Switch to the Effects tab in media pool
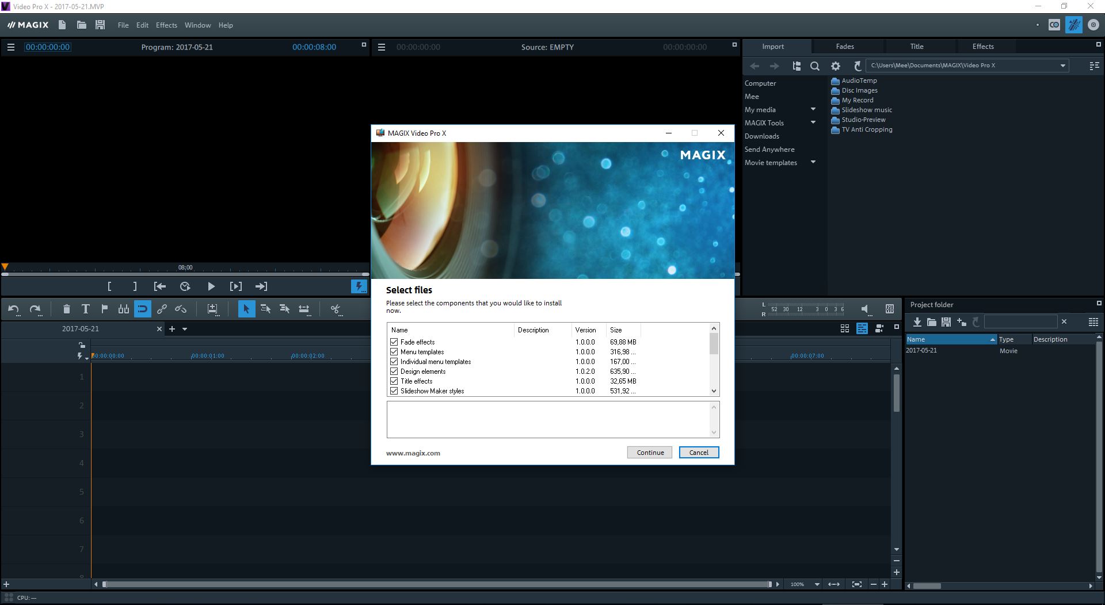Image resolution: width=1105 pixels, height=605 pixels. pos(983,47)
